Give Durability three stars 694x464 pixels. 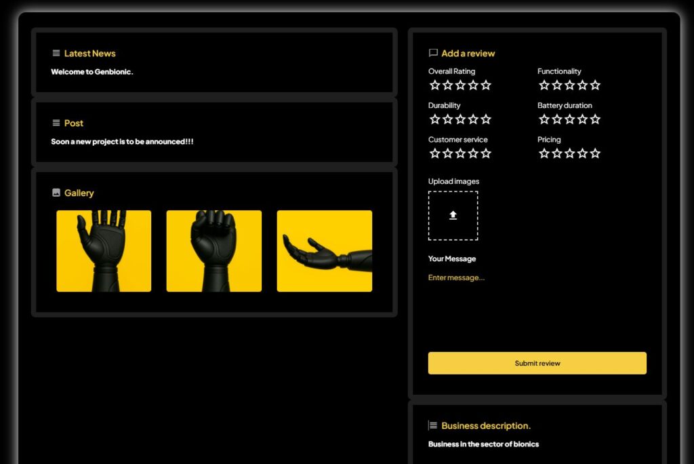pos(460,119)
